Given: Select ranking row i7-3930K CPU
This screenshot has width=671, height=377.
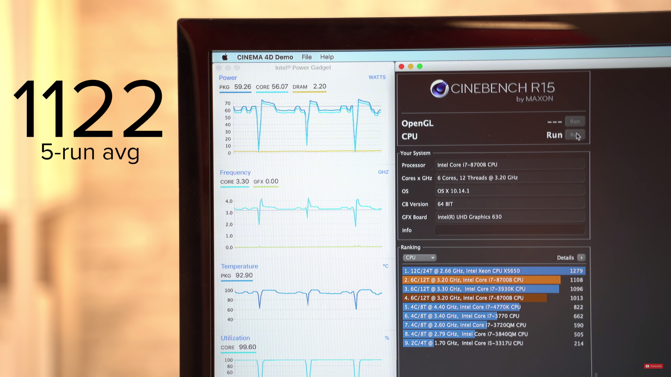Looking at the screenshot, I should (494, 289).
